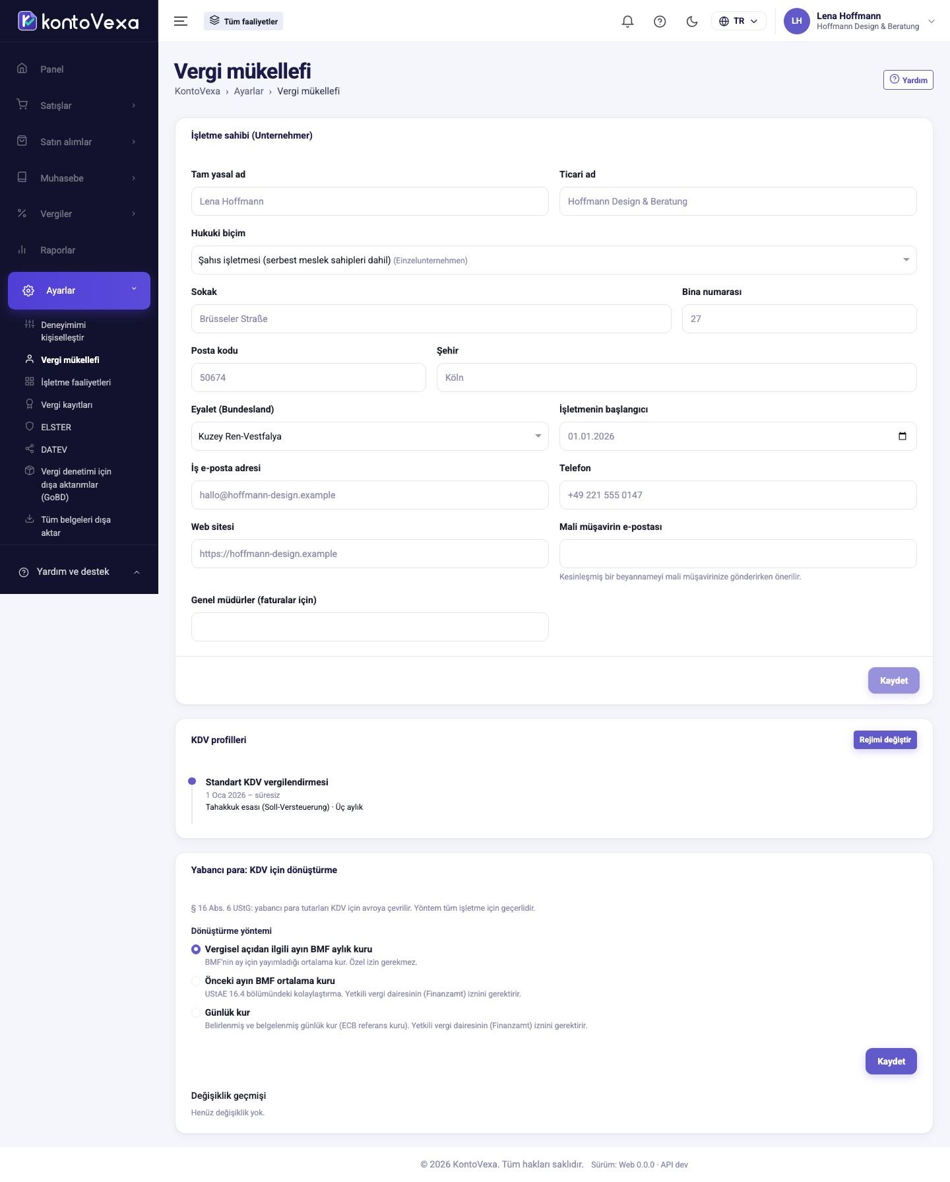
Task: Expand the Satışlar sidebar menu
Action: point(79,106)
